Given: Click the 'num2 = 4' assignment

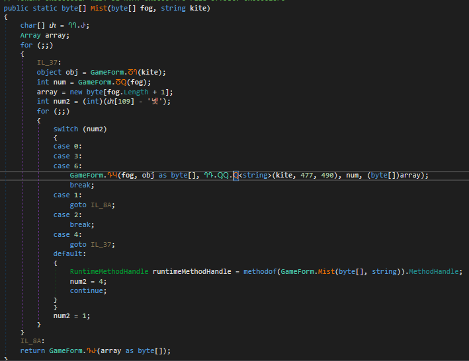Looking at the screenshot, I should pos(88,281).
